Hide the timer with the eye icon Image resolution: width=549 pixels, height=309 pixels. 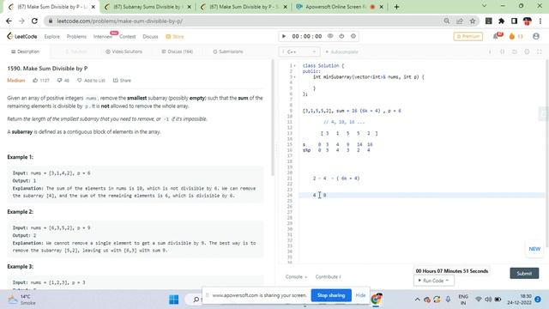click(330, 36)
